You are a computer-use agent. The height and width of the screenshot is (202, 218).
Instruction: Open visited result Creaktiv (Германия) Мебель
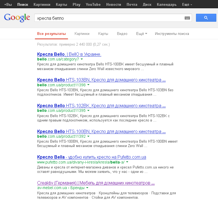pos(96,183)
